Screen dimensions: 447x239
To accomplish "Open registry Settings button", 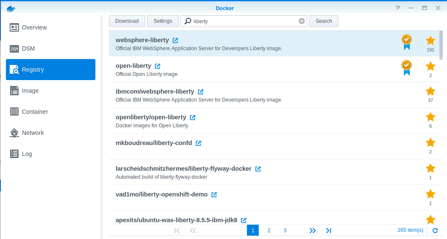I will [x=163, y=21].
